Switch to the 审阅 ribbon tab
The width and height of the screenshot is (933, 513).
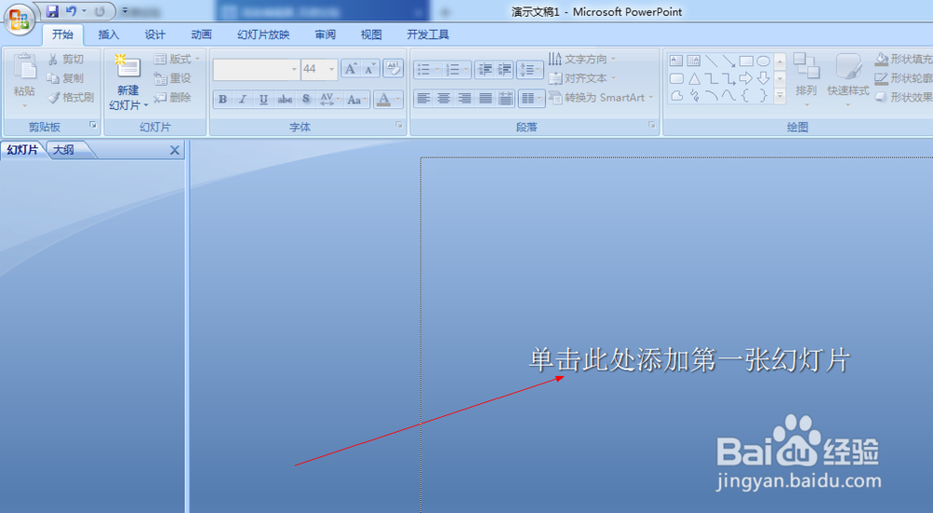[325, 35]
